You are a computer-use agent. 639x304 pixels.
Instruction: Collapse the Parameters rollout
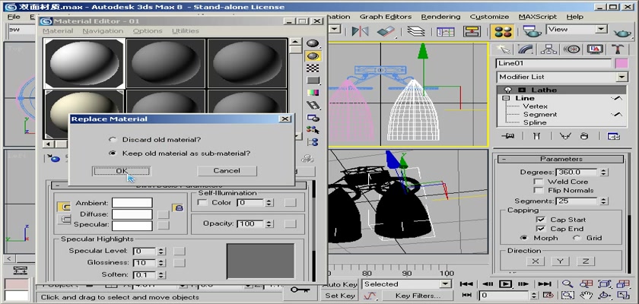tap(504, 159)
